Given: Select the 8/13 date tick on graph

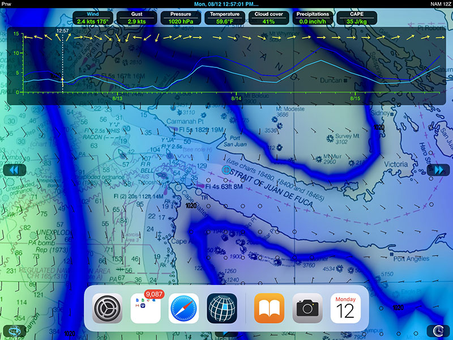Looking at the screenshot, I should (x=117, y=98).
